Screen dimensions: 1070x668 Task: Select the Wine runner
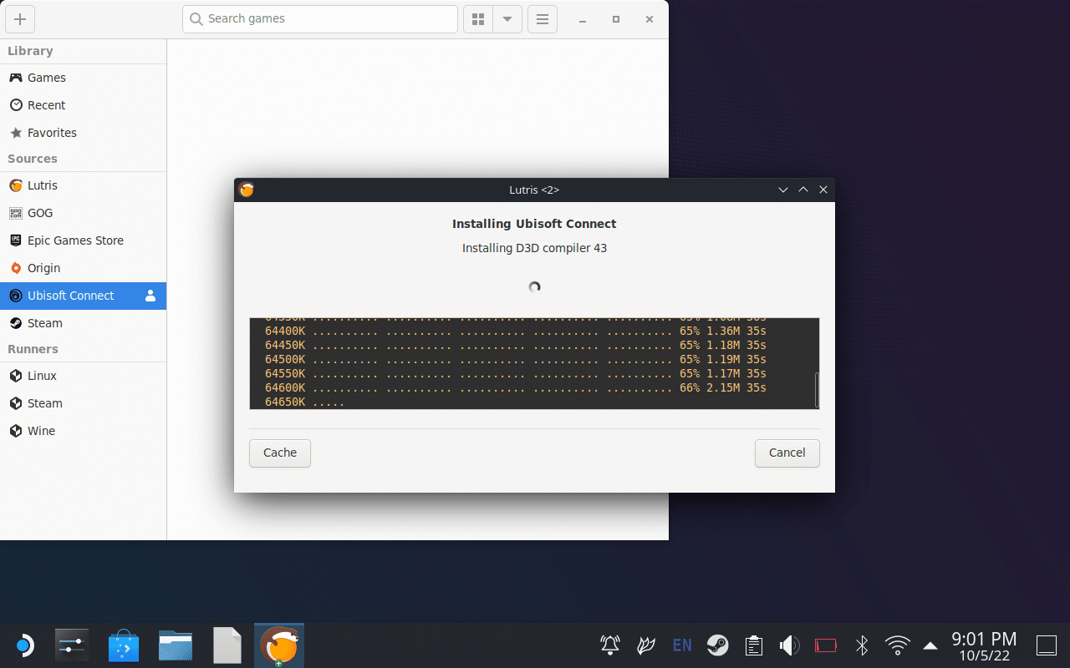point(83,431)
